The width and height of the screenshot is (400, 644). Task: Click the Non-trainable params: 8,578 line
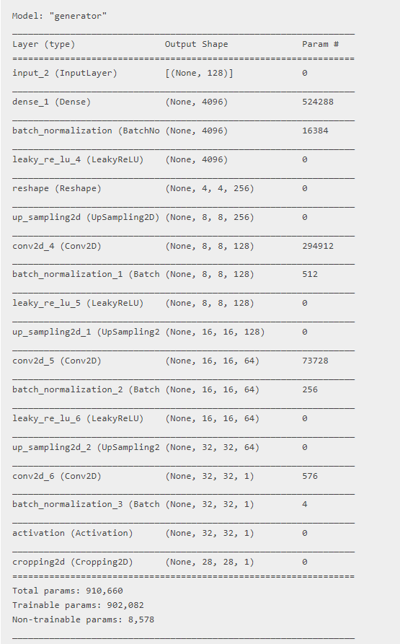84,619
